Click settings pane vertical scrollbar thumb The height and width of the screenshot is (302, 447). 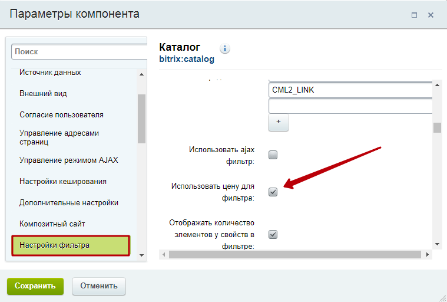click(x=437, y=127)
